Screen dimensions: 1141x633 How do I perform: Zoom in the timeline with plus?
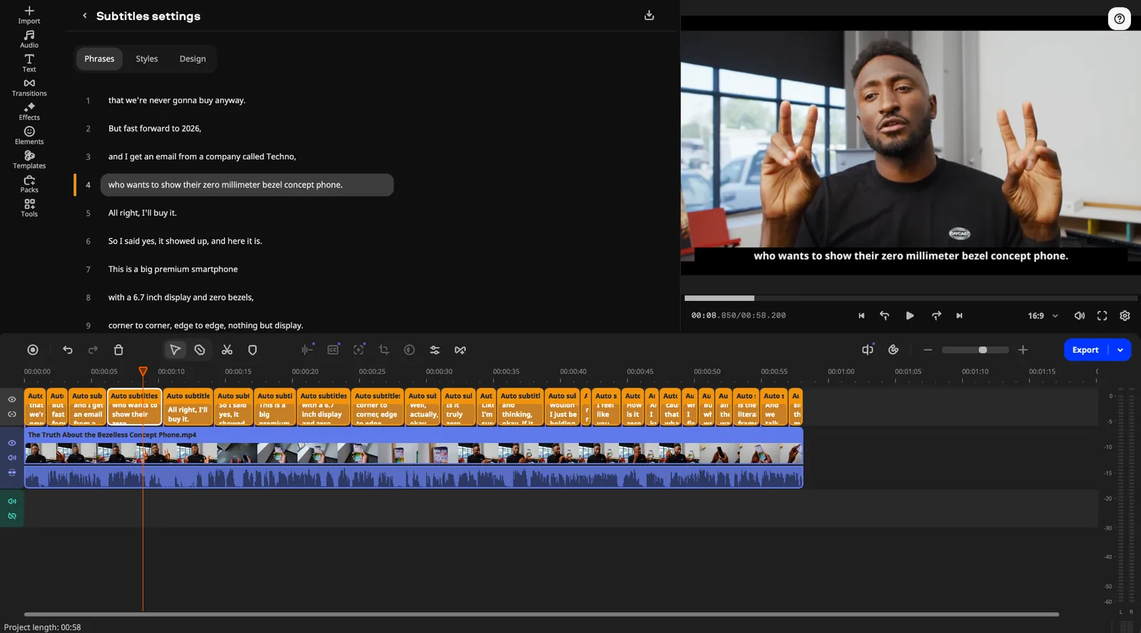point(1023,350)
